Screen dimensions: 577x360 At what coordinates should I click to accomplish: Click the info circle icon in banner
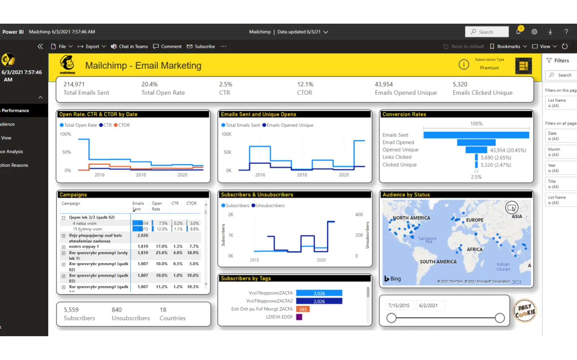point(464,64)
